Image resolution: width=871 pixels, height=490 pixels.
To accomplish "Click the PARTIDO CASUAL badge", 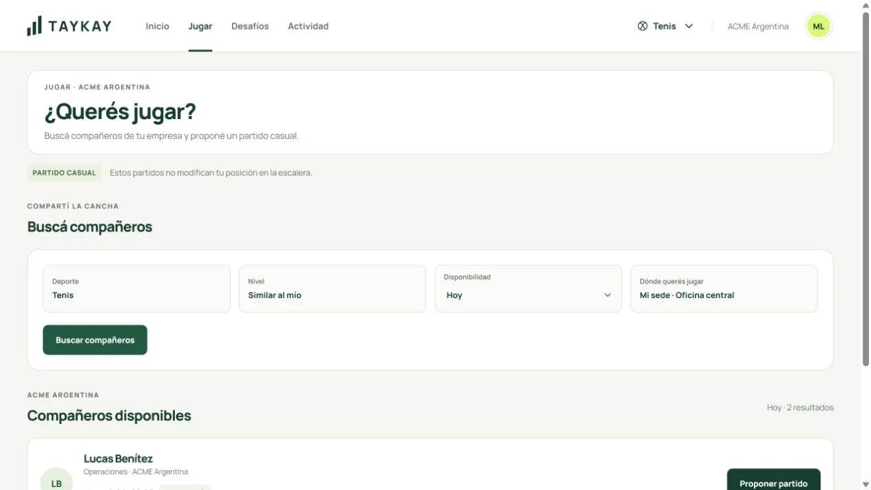I will coord(64,173).
